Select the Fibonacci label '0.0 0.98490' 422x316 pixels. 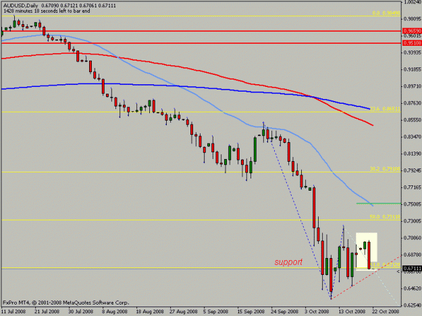pyautogui.click(x=386, y=13)
